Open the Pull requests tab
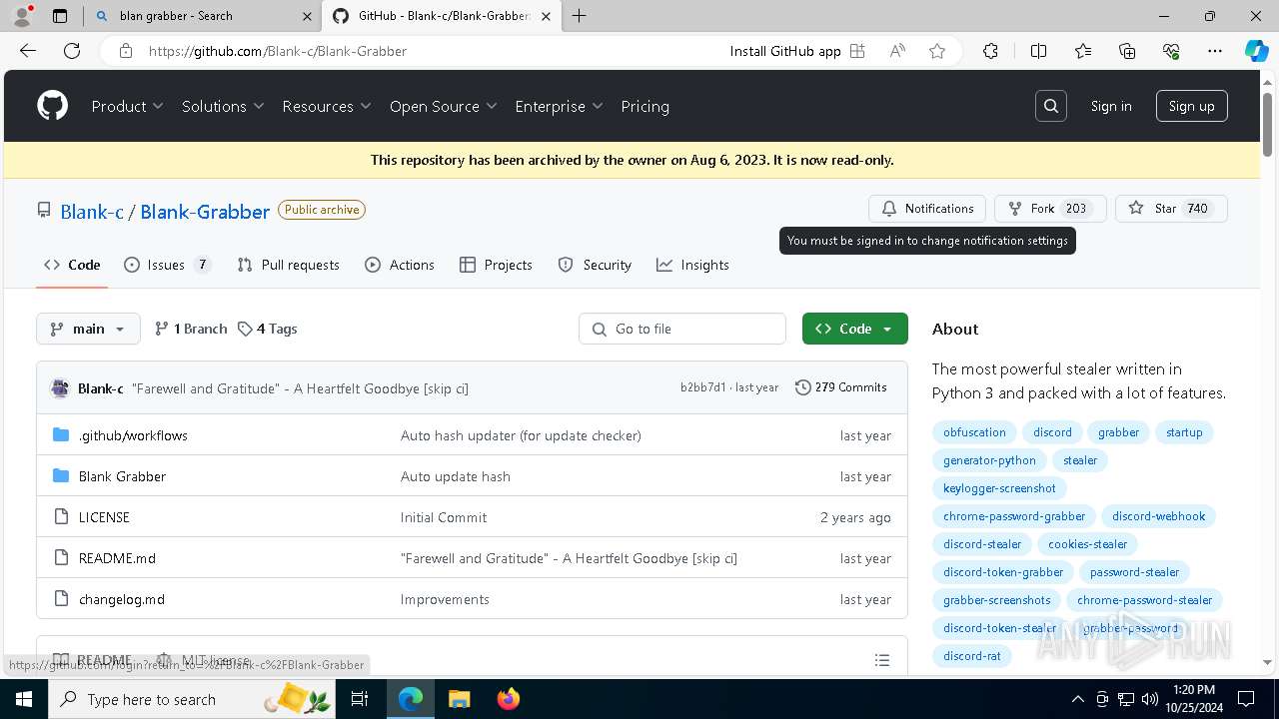Image resolution: width=1279 pixels, height=719 pixels. [x=288, y=265]
